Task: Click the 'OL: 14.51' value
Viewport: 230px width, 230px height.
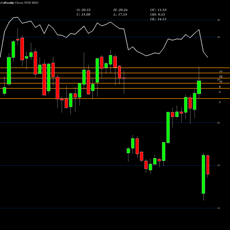Action: [158, 19]
